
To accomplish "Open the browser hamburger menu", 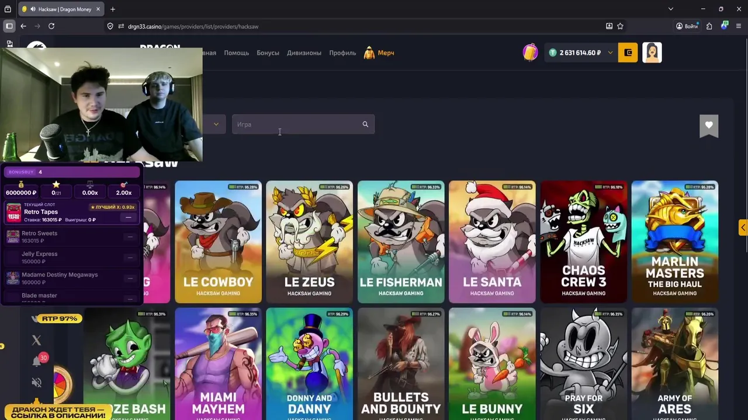I will pyautogui.click(x=739, y=26).
